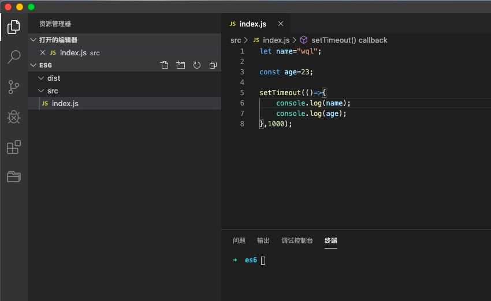Click the setTimeout call in code

[280, 92]
